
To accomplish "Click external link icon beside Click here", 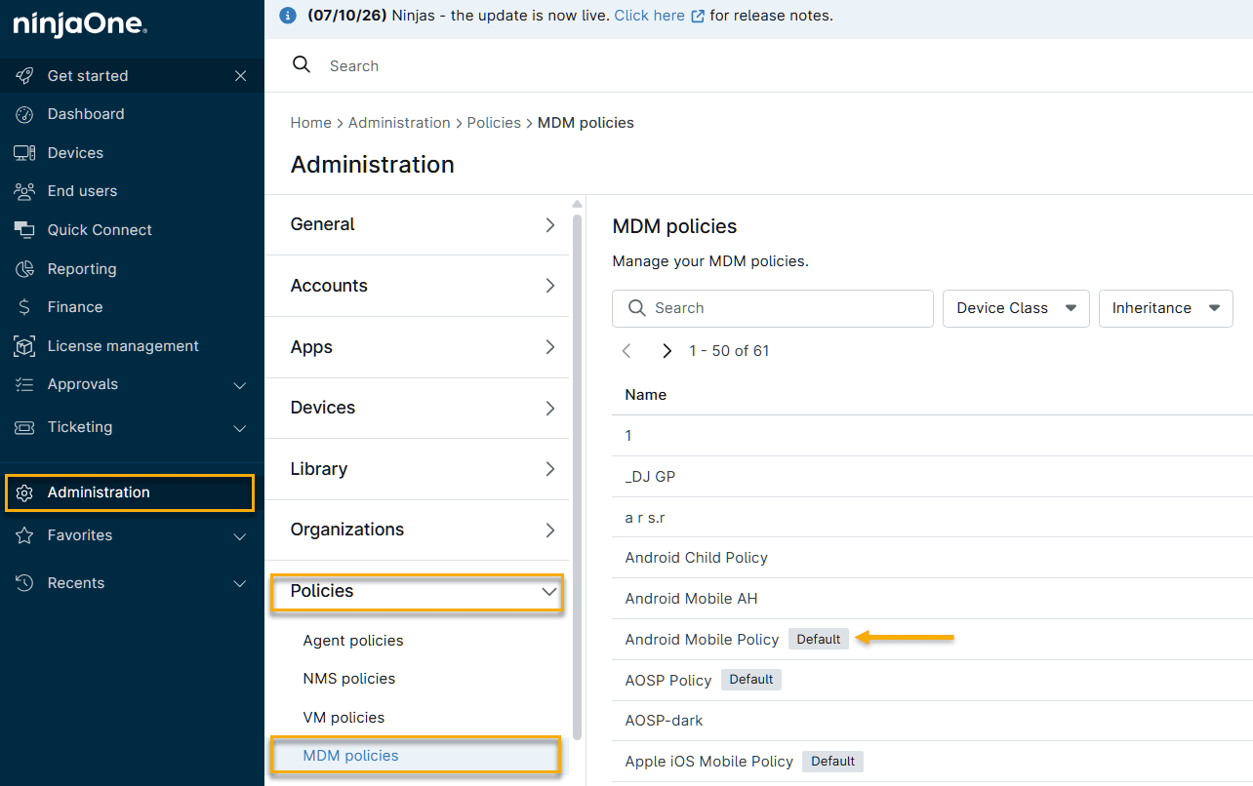I will pyautogui.click(x=698, y=17).
